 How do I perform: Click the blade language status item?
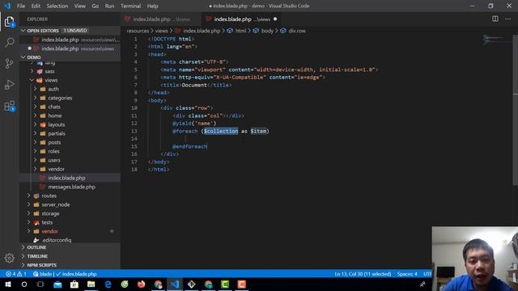(42, 274)
